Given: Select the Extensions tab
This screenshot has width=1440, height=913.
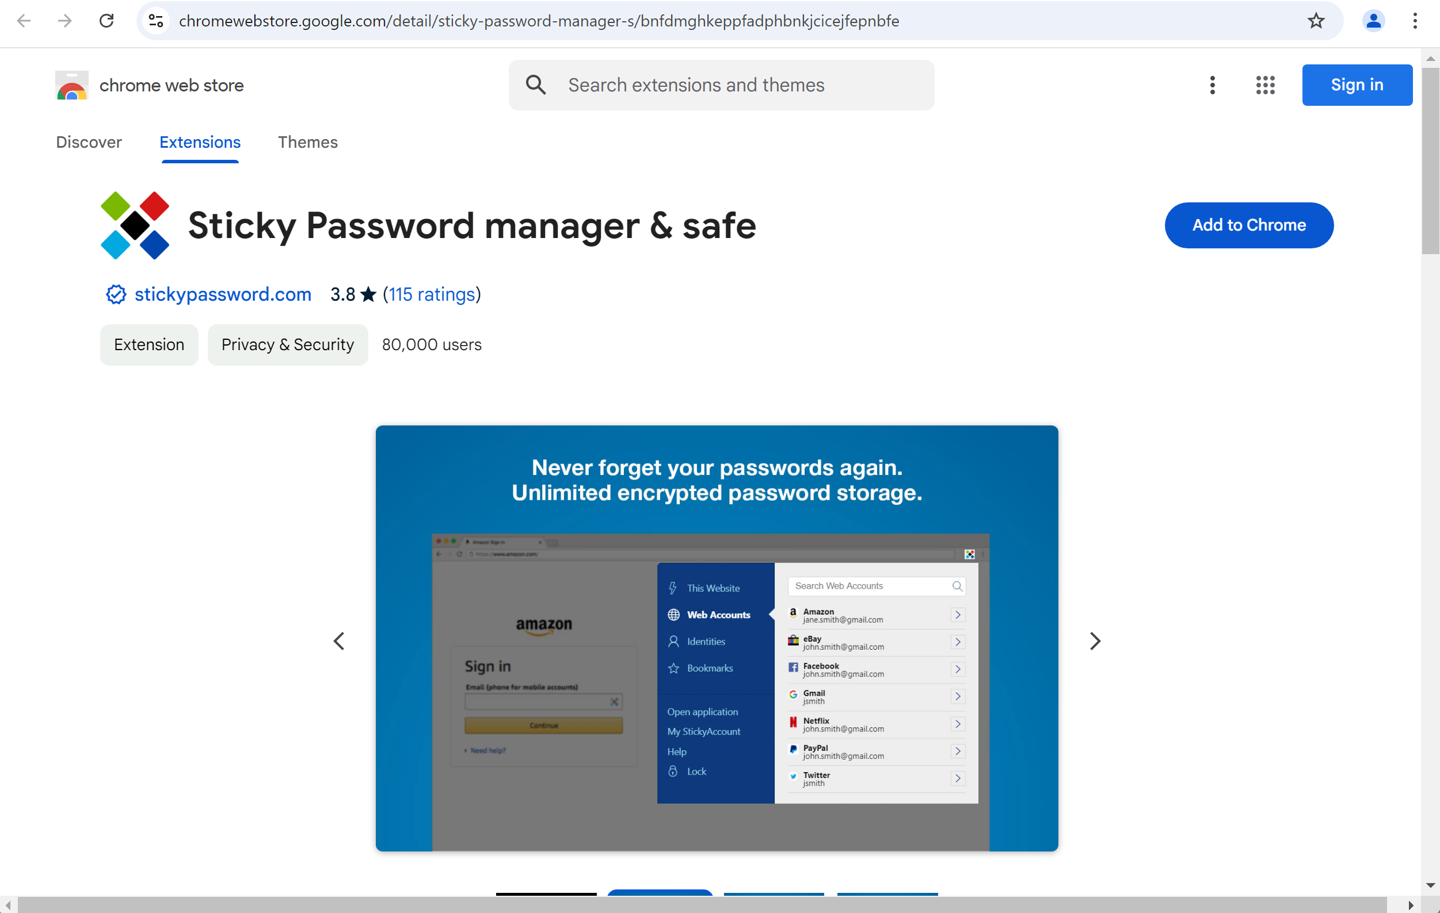Looking at the screenshot, I should (200, 142).
